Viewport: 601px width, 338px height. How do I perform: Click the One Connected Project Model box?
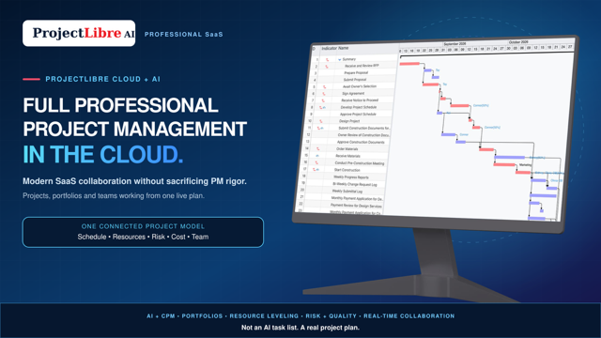pyautogui.click(x=143, y=232)
